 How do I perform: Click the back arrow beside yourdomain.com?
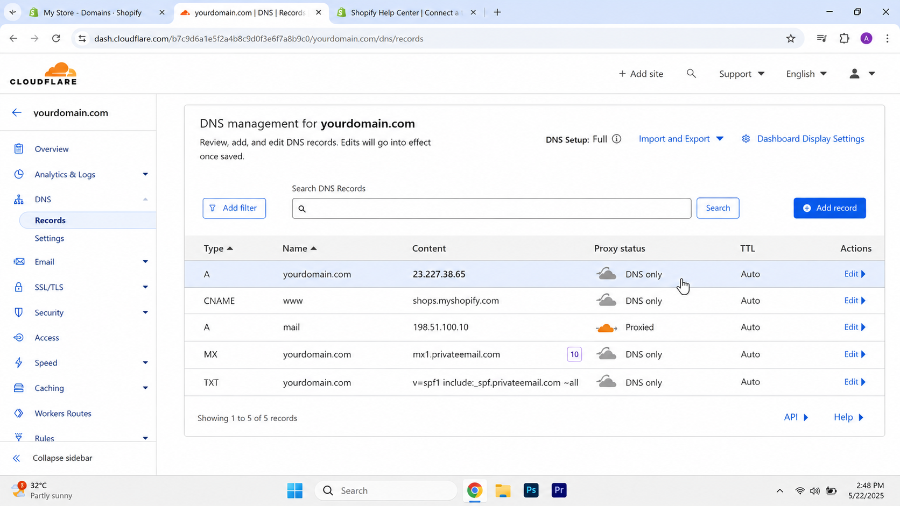17,112
